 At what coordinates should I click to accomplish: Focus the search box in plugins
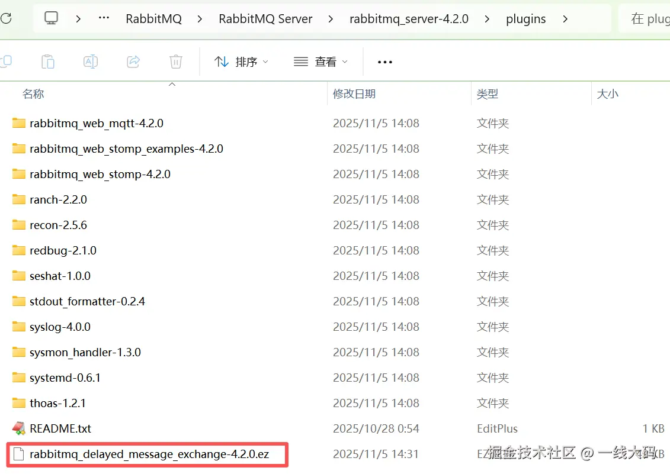pyautogui.click(x=644, y=18)
